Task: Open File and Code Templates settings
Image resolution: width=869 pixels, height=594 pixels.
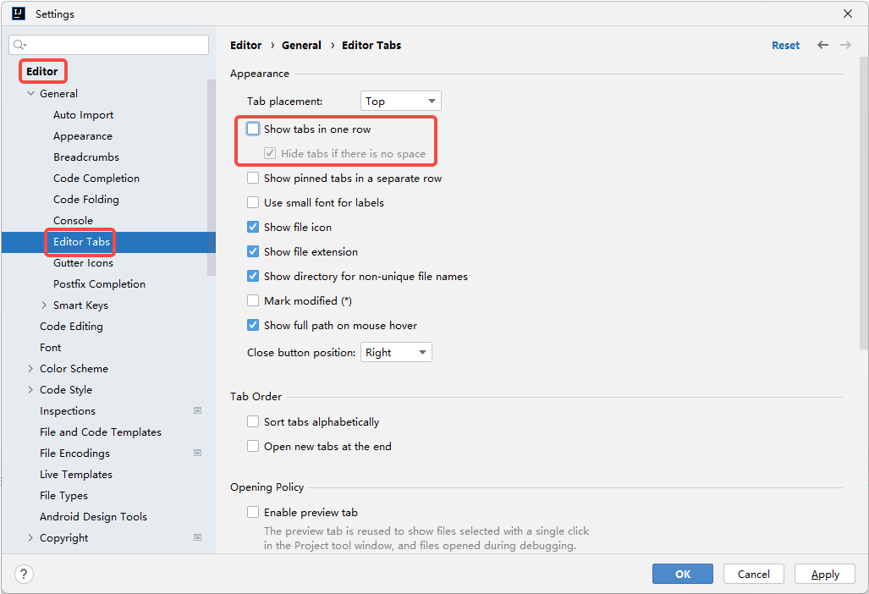Action: [x=101, y=432]
